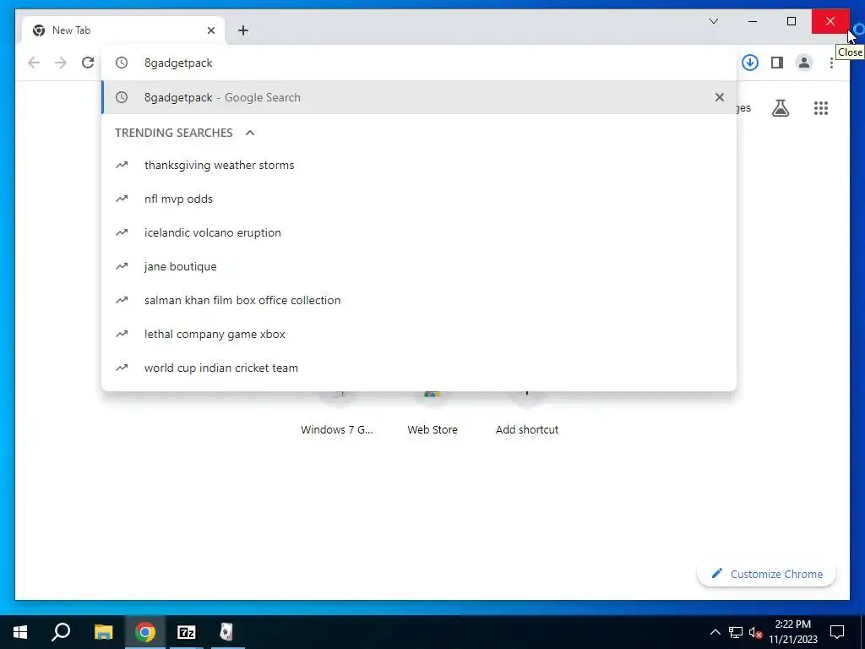The height and width of the screenshot is (649, 865).
Task: Click the TRENDING SEARCHES header text
Action: click(174, 133)
